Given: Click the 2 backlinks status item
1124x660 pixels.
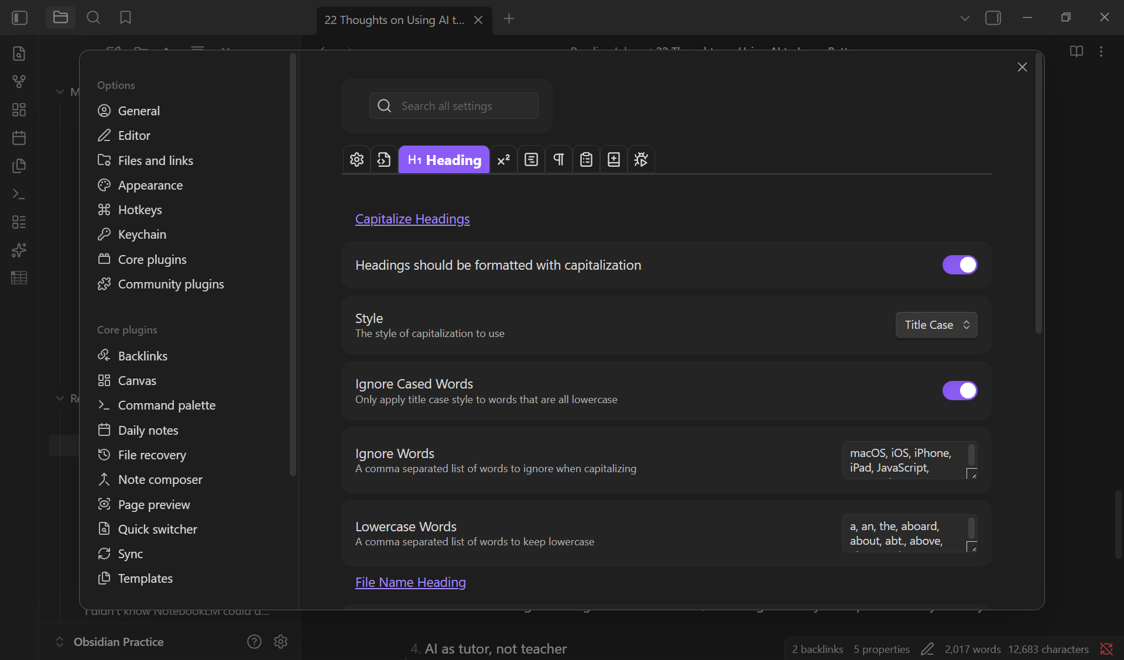Looking at the screenshot, I should tap(817, 649).
